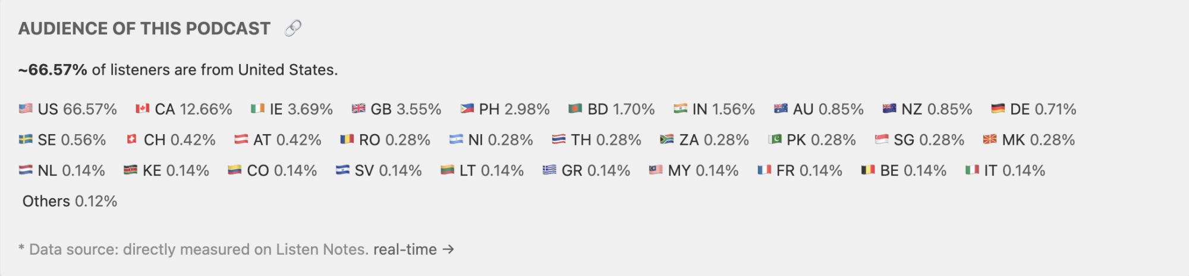Viewport: 1189px width, 276px height.
Task: Click the bold ~66.57% listener statistic
Action: 53,70
